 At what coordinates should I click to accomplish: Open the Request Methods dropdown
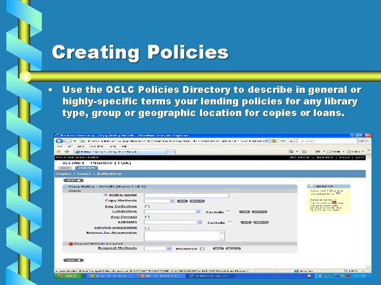pyautogui.click(x=158, y=249)
